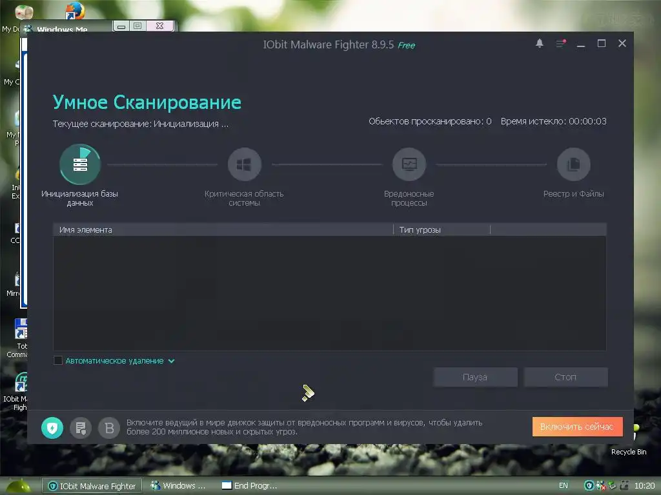This screenshot has width=661, height=495.
Task: Maximize the background Windows Me window
Action: coord(137,26)
